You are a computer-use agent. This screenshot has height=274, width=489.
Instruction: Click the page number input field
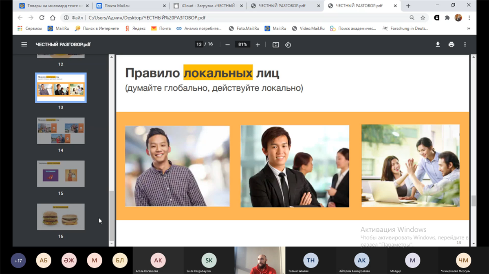click(x=199, y=44)
